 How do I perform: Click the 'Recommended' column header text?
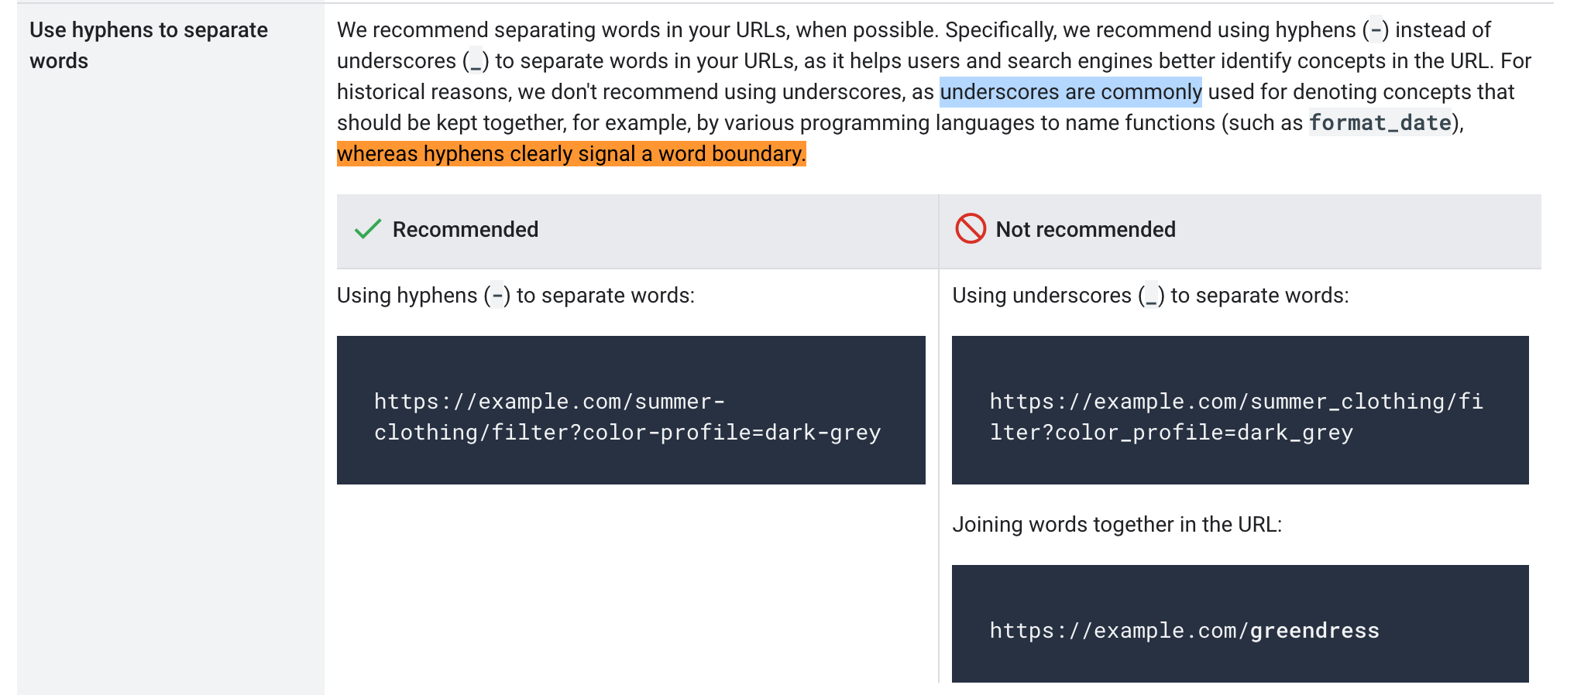coord(465,229)
